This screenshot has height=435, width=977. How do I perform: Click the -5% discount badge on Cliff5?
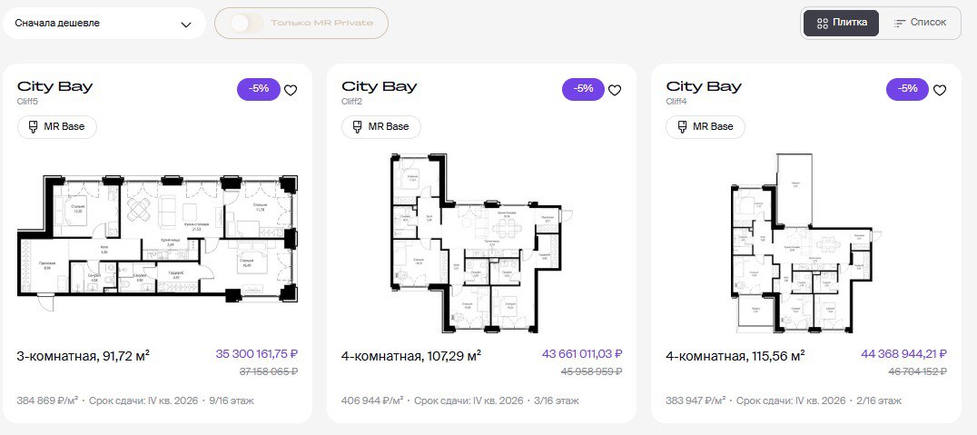pyautogui.click(x=260, y=89)
